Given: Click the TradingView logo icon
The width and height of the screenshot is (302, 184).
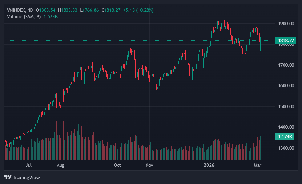Looking at the screenshot, I should point(7,177).
